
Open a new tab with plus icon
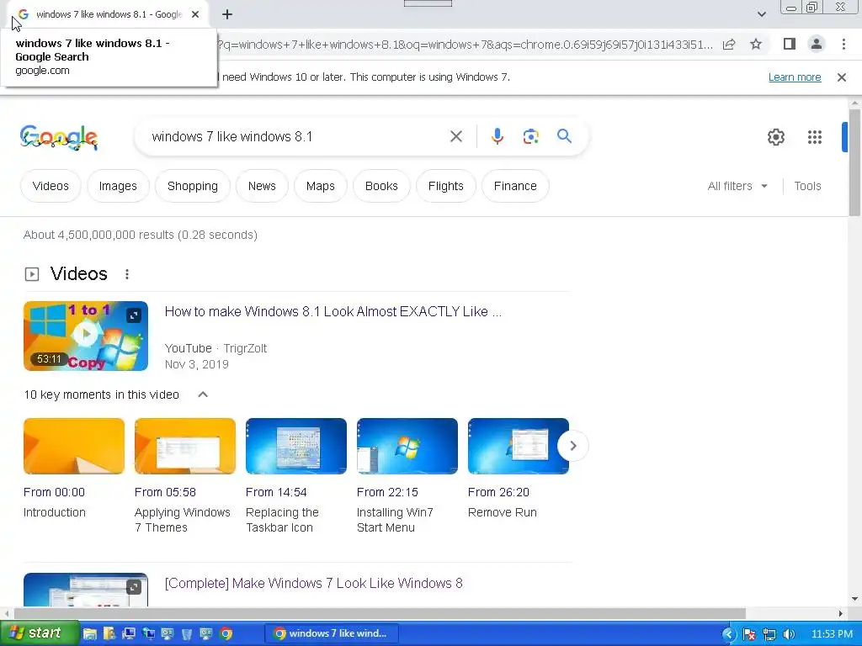click(227, 14)
